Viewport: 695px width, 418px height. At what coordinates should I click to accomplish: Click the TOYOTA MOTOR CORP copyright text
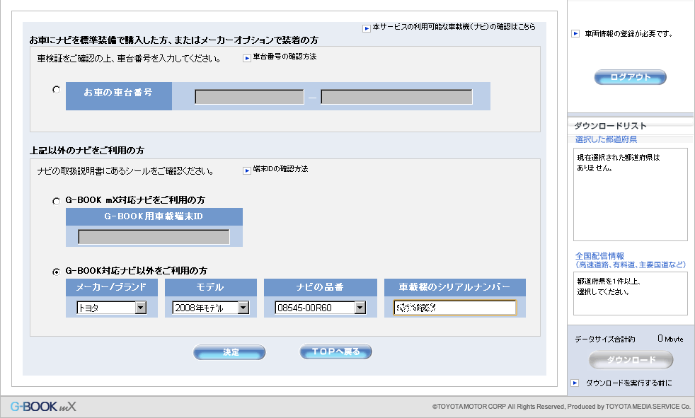[561, 407]
